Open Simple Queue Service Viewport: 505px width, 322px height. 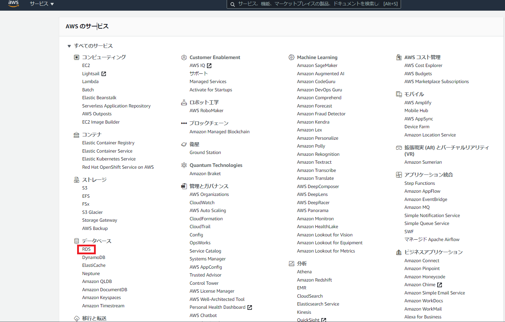click(427, 224)
